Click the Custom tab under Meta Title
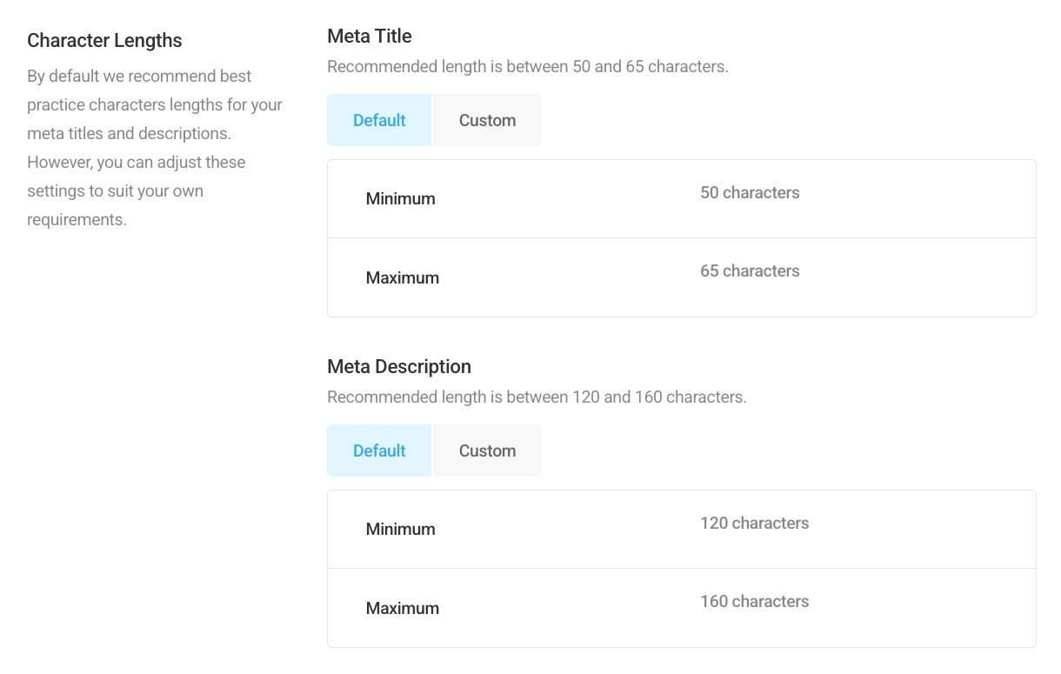Image resolution: width=1061 pixels, height=674 pixels. [x=486, y=120]
